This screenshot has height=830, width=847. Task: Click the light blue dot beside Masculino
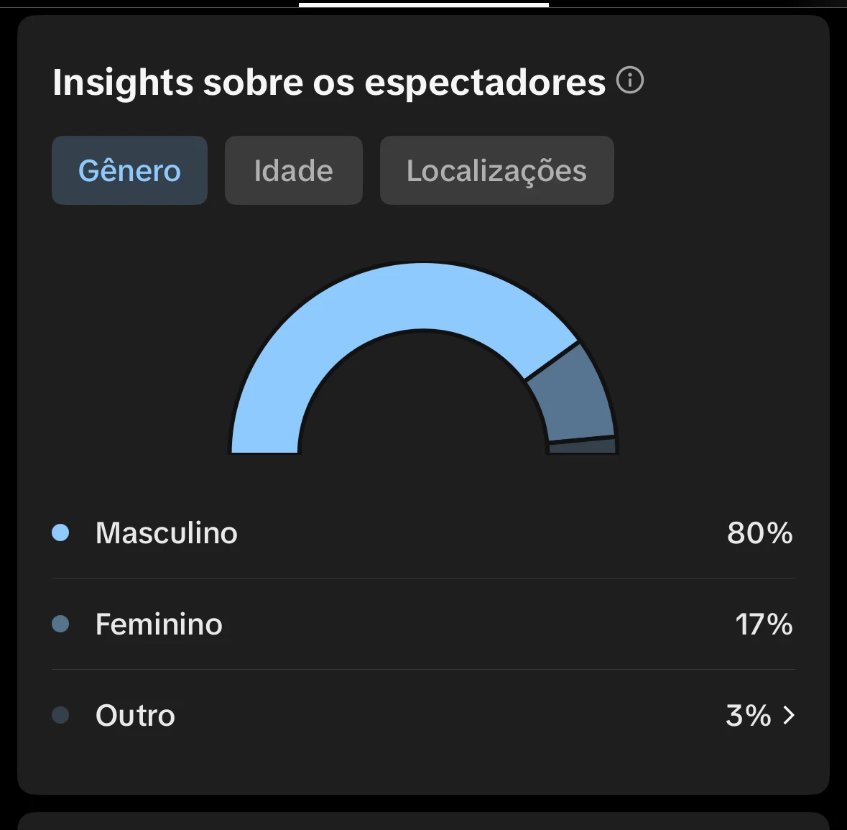pos(60,532)
